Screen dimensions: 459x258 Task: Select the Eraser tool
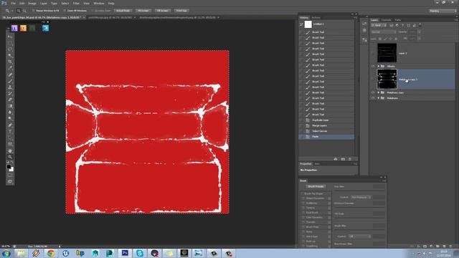tap(10, 100)
